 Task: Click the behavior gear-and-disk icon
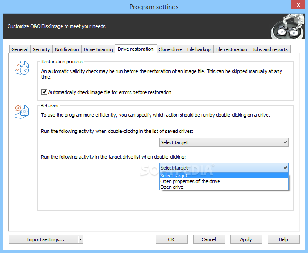click(22, 111)
